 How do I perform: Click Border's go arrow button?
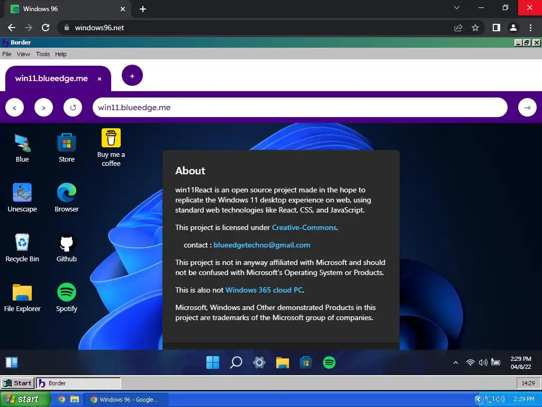coord(527,108)
